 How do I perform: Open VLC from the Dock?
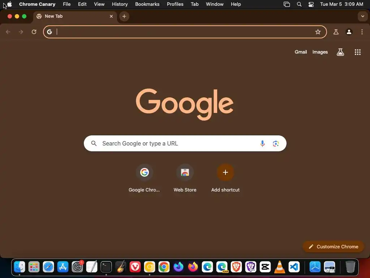tap(280, 267)
